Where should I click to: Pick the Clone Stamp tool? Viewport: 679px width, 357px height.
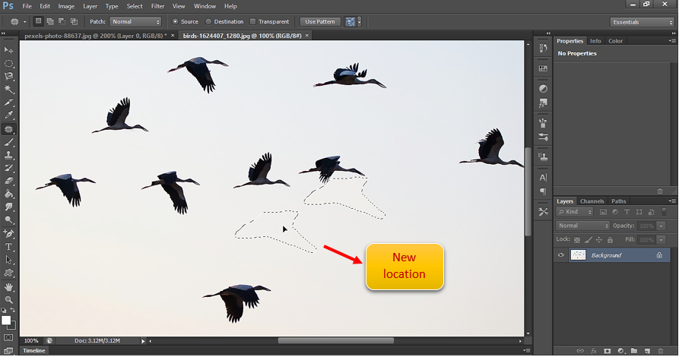coord(9,154)
